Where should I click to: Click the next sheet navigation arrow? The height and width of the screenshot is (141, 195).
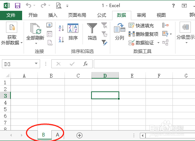click(x=22, y=135)
